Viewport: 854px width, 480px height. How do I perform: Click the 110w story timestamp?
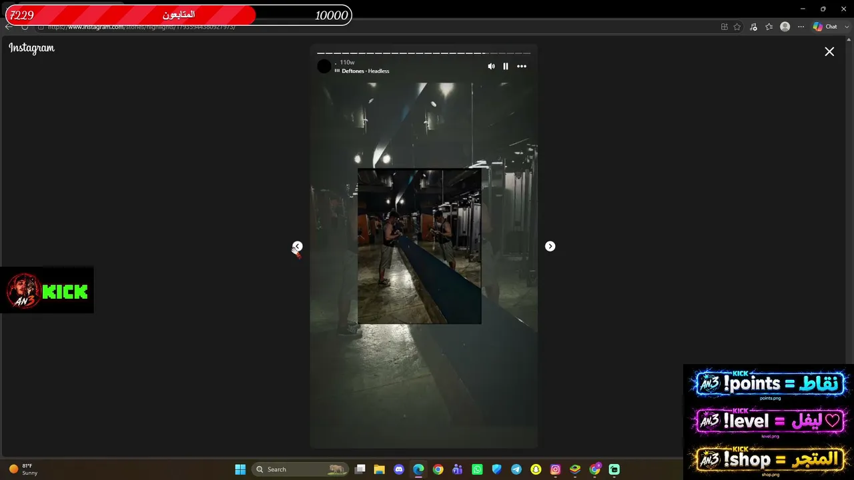tap(347, 62)
